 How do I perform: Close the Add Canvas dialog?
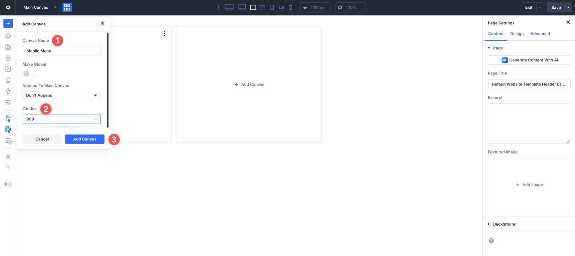click(102, 23)
